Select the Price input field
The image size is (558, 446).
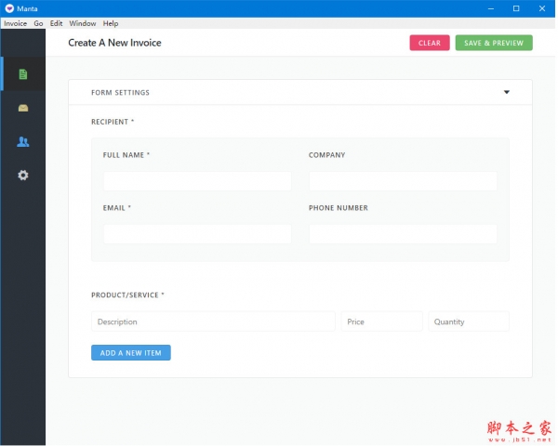tap(381, 321)
